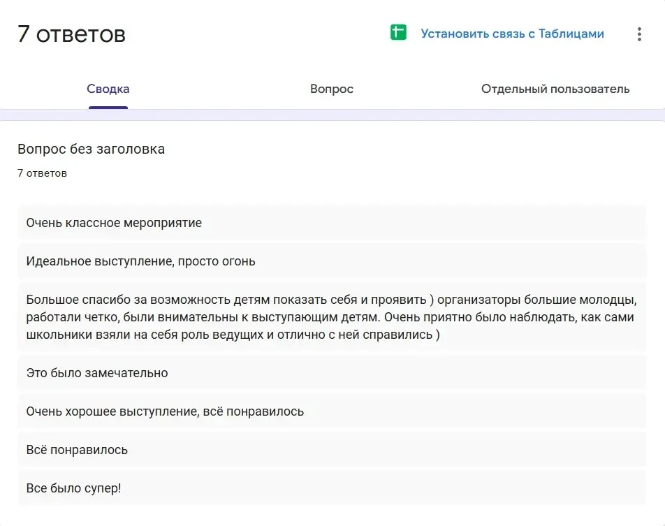The width and height of the screenshot is (665, 526).
Task: Select the 'Идеальное выступление, просто огонь' response
Action: (332, 261)
